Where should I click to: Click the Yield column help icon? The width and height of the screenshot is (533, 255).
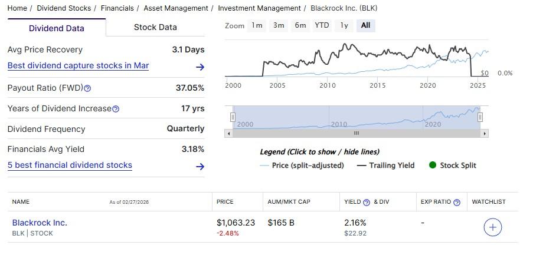coord(367,202)
